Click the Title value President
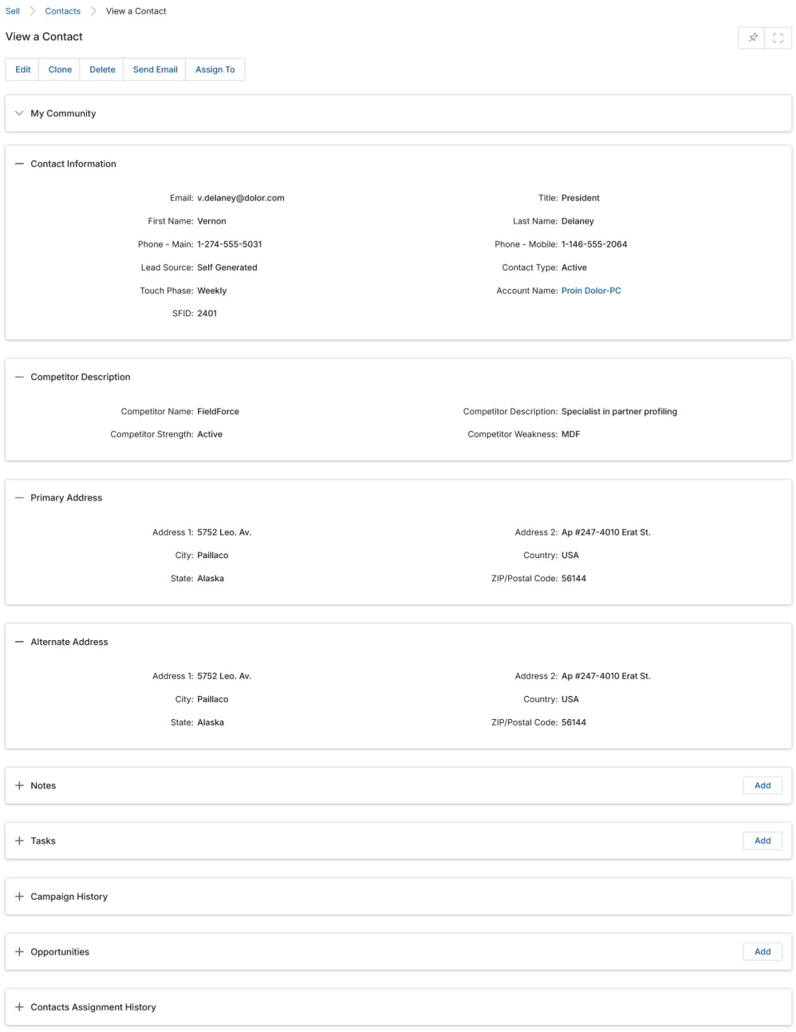Screen dimensions: 796x1032 click(581, 198)
